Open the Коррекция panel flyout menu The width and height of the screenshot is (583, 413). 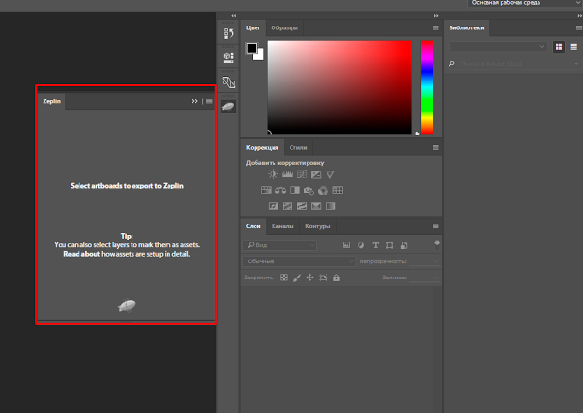click(x=435, y=148)
